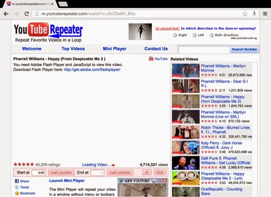Screen dimensions: 271x197
Task: Open Happy (from Despicable Me 2) related link
Action: [223, 99]
